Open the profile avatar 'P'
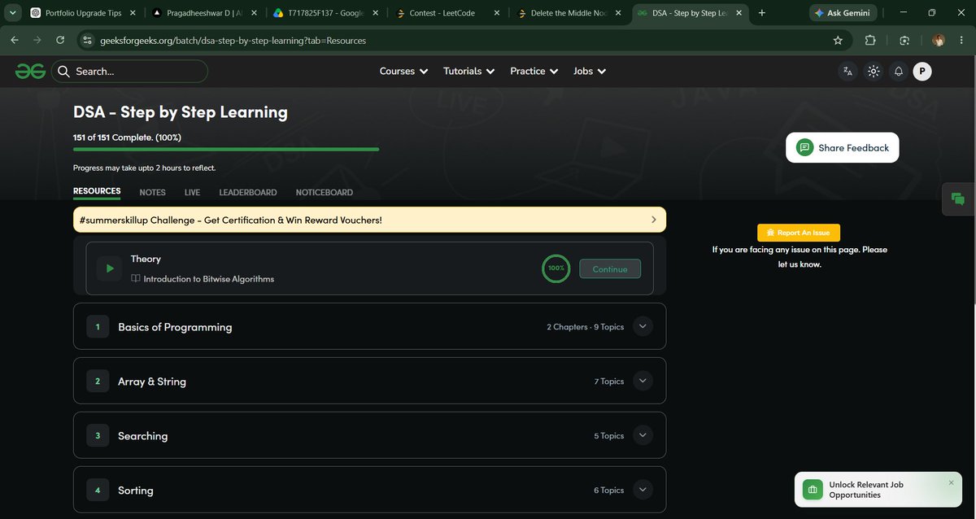 click(922, 72)
